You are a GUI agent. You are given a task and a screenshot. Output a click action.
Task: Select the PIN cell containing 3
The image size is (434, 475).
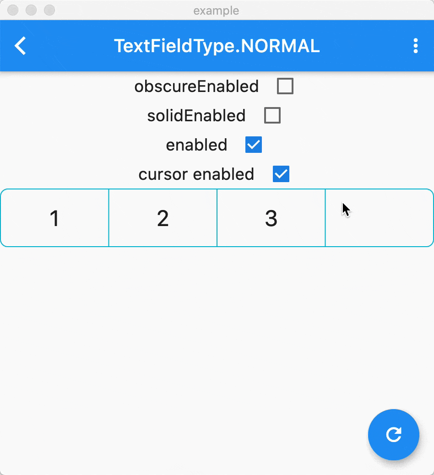point(271,218)
